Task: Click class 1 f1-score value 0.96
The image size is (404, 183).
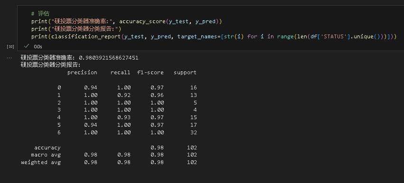Action: tap(157, 95)
